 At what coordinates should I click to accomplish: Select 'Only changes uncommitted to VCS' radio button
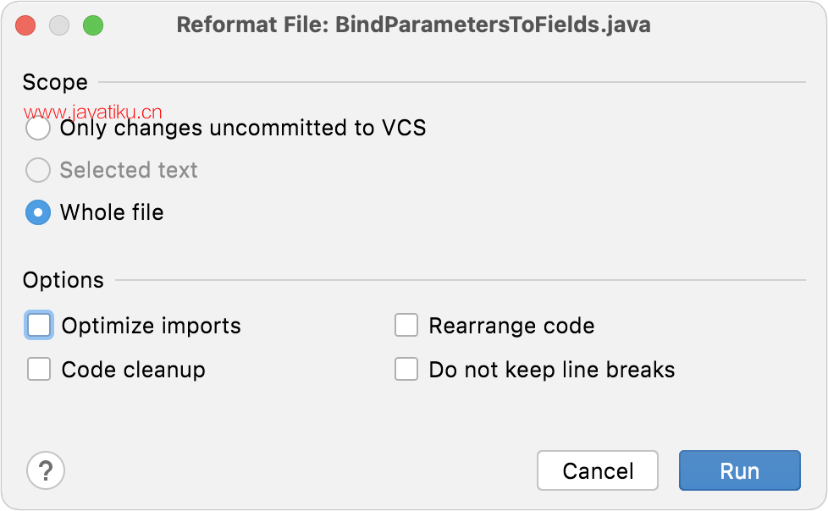point(38,128)
